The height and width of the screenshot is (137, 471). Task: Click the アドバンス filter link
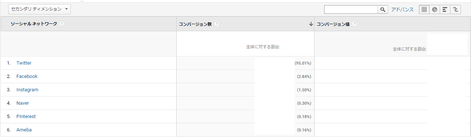[x=402, y=10]
